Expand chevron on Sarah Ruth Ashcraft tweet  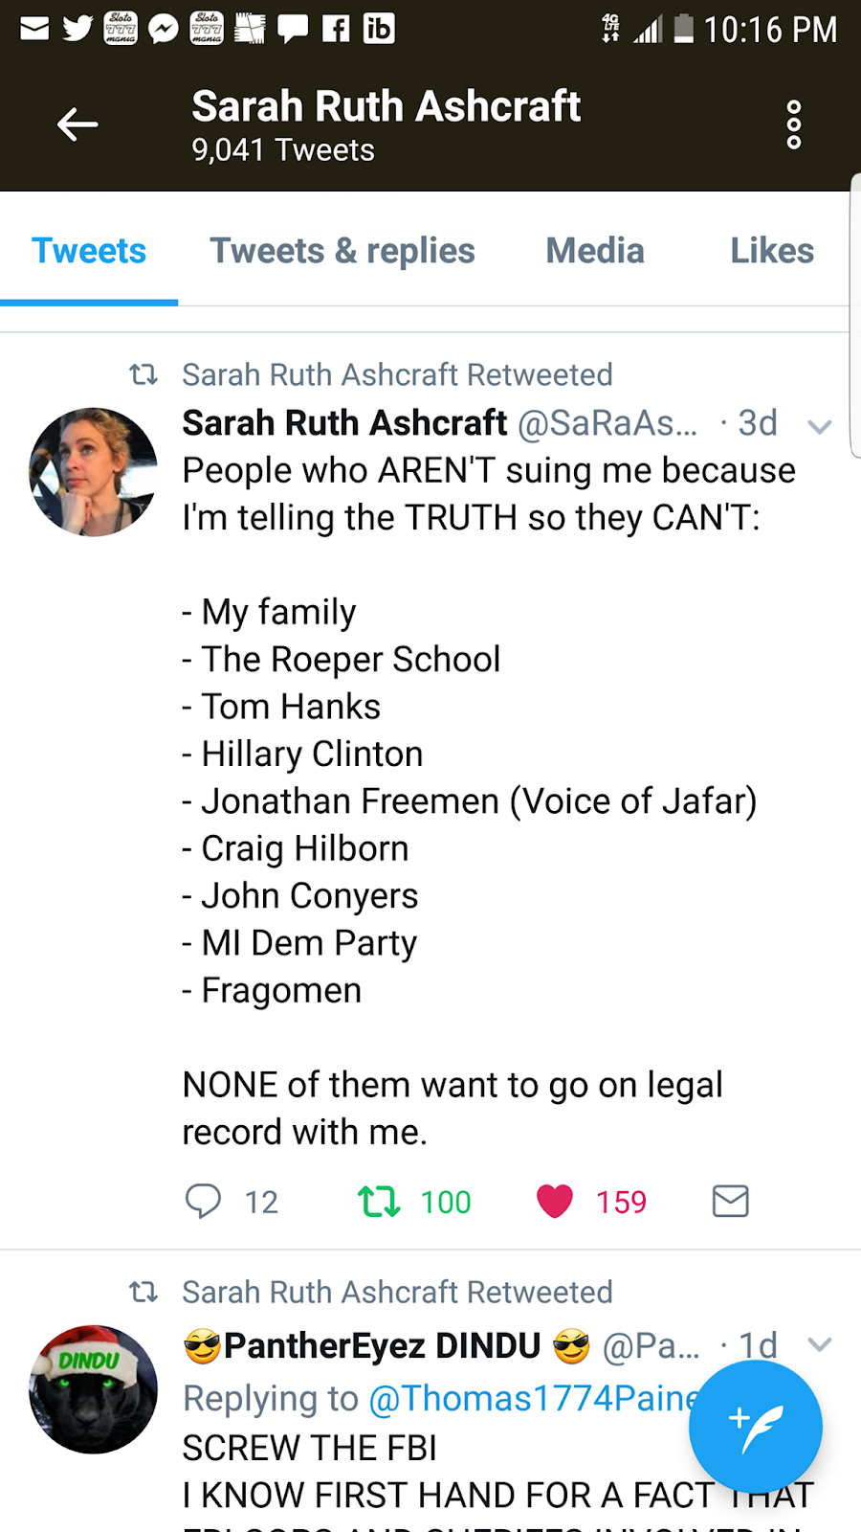819,426
